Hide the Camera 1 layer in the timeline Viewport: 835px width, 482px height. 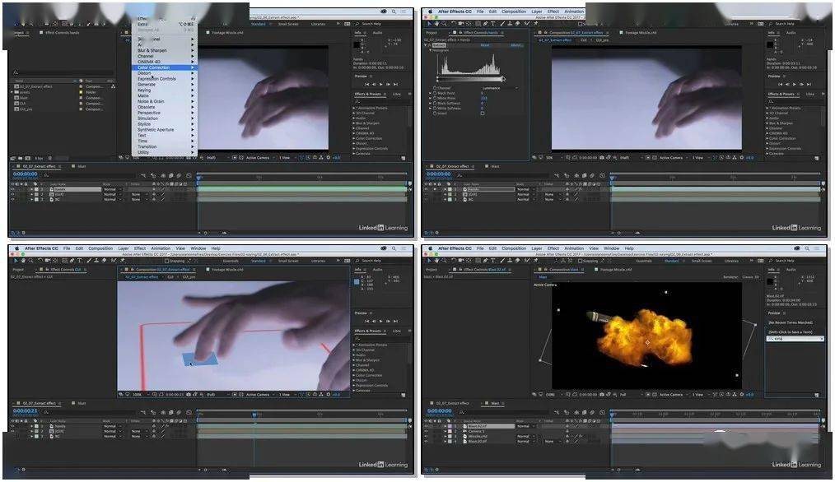(x=427, y=431)
